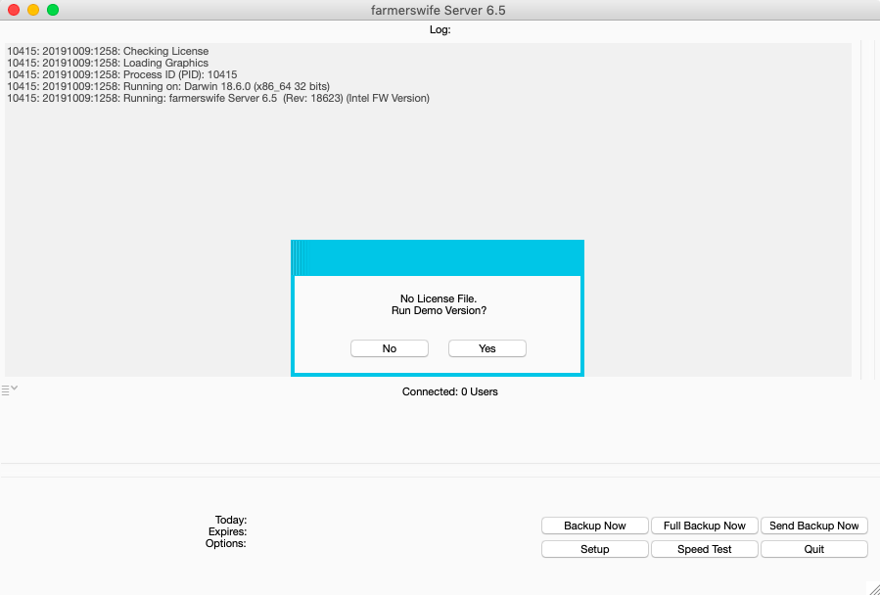The height and width of the screenshot is (595, 880).
Task: Click the window resize grip icon
Action: [872, 588]
